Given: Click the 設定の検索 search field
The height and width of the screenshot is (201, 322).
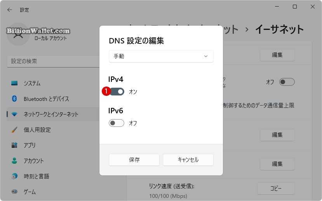Looking at the screenshot, I should click(53, 61).
